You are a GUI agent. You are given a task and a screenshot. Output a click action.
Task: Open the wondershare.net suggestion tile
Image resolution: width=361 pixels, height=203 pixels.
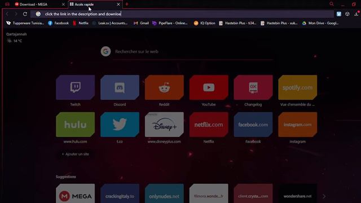coord(297,193)
